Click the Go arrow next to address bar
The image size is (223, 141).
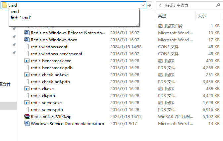pos(149,5)
